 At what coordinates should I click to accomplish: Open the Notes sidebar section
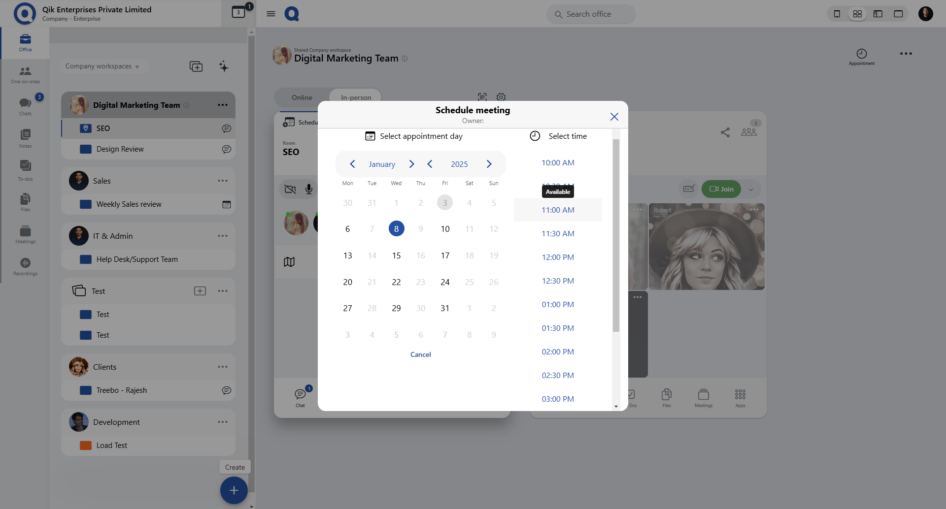(25, 138)
